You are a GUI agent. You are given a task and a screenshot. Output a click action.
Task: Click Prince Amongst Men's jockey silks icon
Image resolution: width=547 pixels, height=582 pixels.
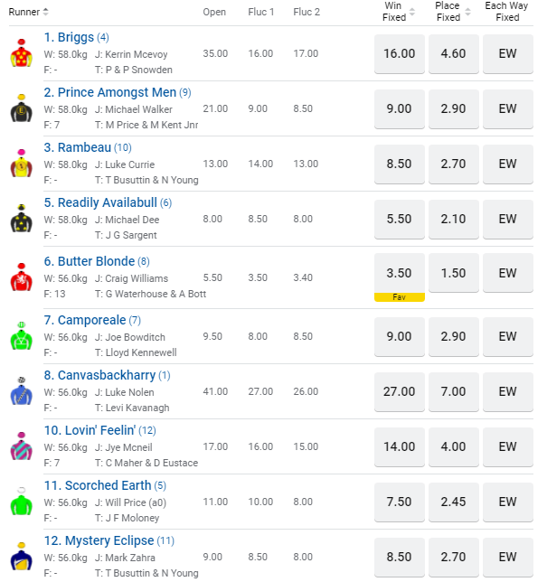pos(21,109)
